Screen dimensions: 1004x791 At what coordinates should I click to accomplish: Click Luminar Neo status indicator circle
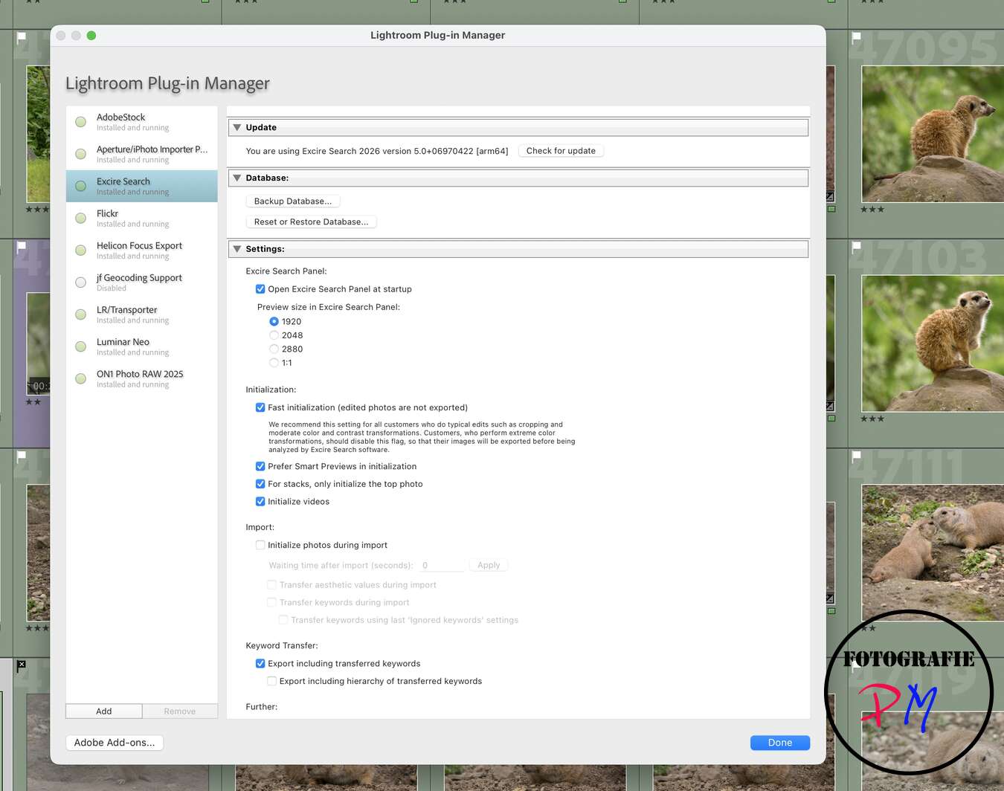click(x=81, y=346)
